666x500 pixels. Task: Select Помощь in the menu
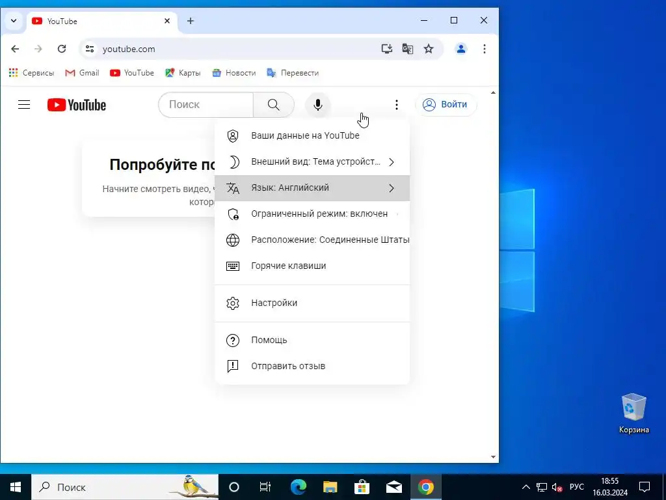tap(312, 340)
